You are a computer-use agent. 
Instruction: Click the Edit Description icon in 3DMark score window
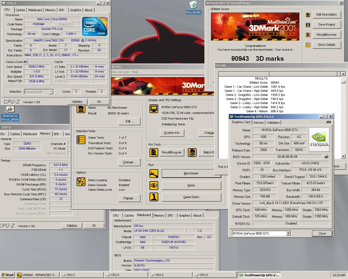click(308, 15)
